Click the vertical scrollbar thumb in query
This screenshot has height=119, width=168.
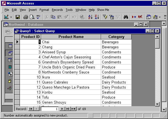(157, 44)
